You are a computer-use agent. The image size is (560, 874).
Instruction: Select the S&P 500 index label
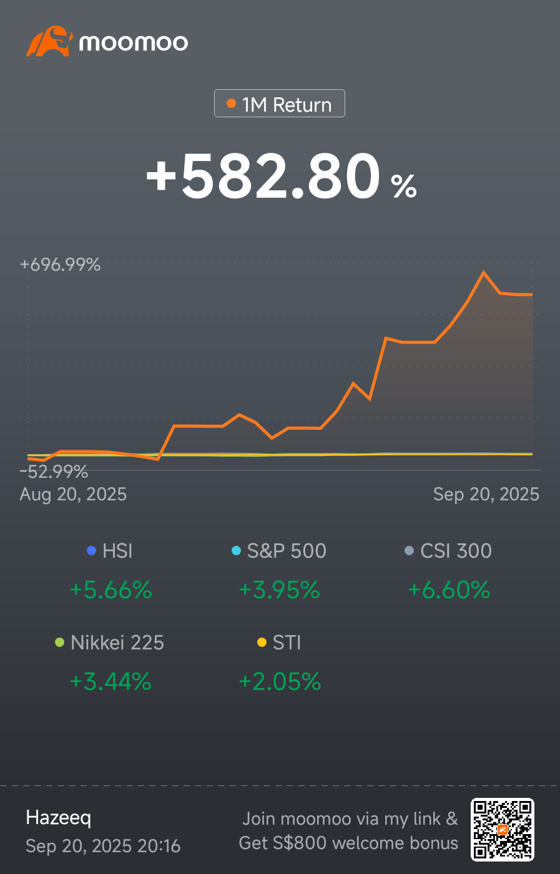pyautogui.click(x=287, y=551)
